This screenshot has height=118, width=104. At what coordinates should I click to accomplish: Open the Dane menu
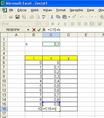(91, 10)
